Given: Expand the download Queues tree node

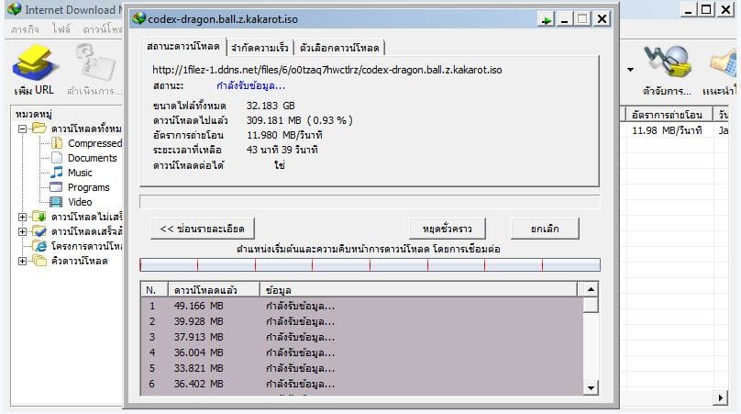Looking at the screenshot, I should [x=22, y=261].
